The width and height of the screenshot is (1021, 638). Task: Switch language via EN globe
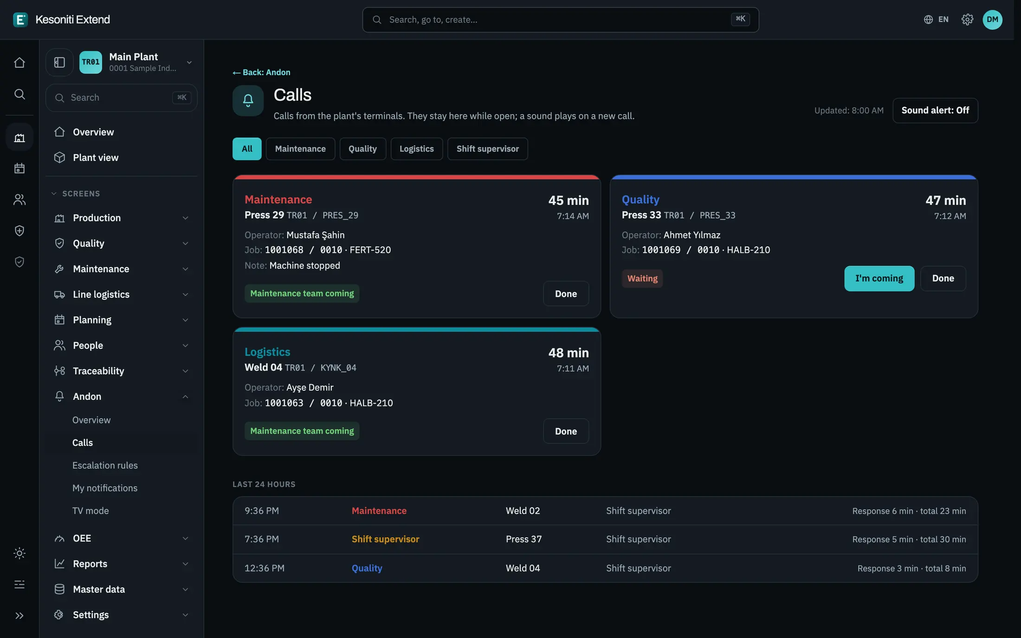coord(936,19)
